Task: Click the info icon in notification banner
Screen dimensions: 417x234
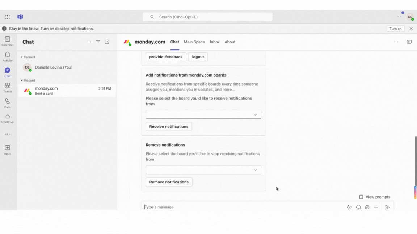Action: pyautogui.click(x=4, y=29)
